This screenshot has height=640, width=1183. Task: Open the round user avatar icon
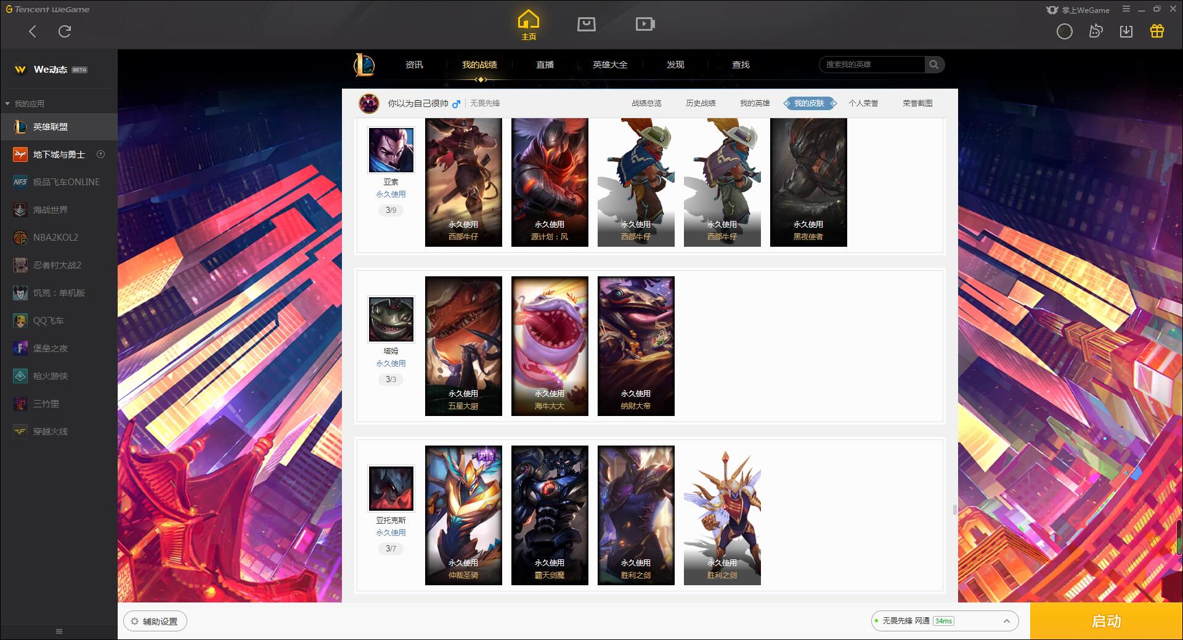pos(1065,31)
